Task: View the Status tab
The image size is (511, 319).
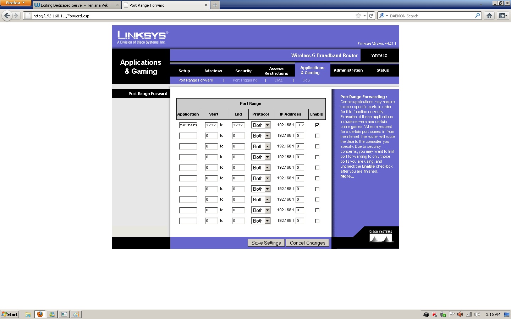Action: [383, 70]
